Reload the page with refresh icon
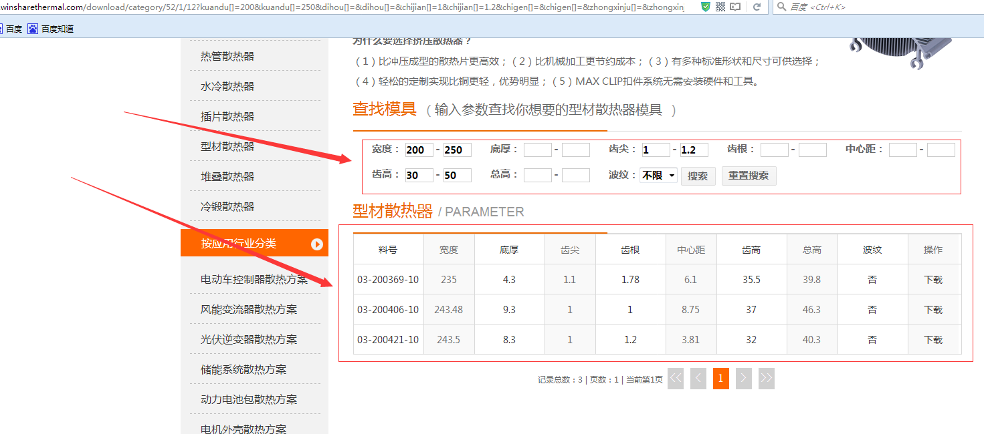This screenshot has height=434, width=984. [x=757, y=7]
